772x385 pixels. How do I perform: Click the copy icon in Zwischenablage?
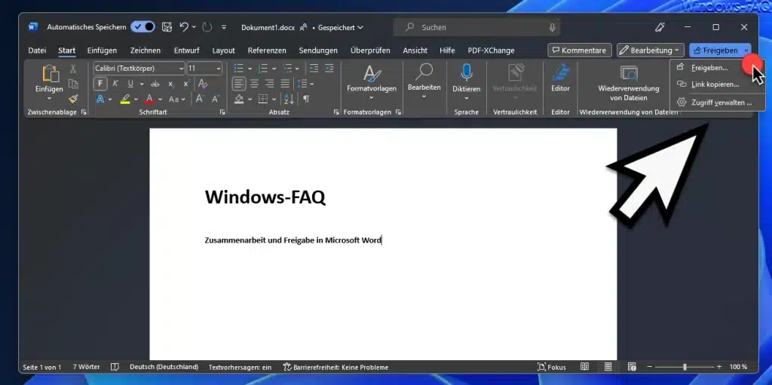tap(73, 84)
